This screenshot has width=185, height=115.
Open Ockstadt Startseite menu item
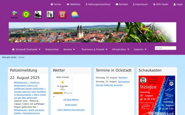(x=27, y=49)
